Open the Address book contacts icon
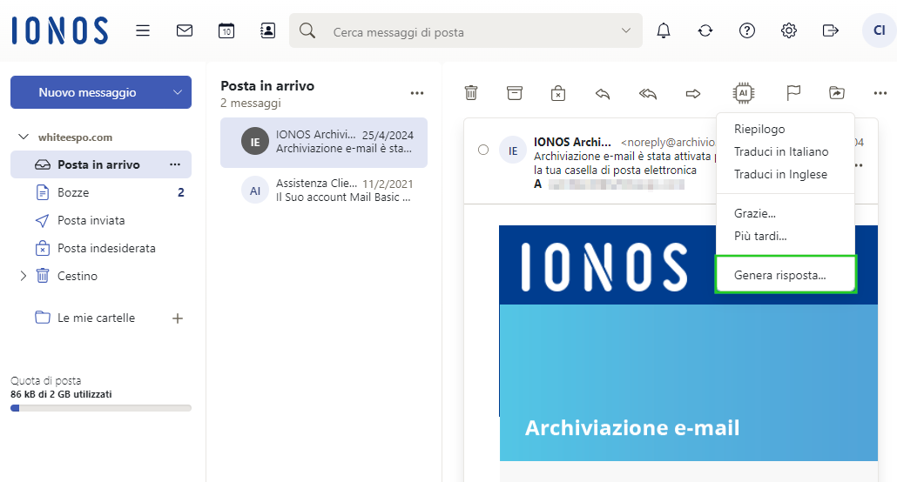This screenshot has width=897, height=482. 267,30
